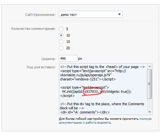This screenshot has width=163, height=136.
Task: Click the vkontakte.ru/js/api/openapi.js line in the code
Action: pos(86,75)
